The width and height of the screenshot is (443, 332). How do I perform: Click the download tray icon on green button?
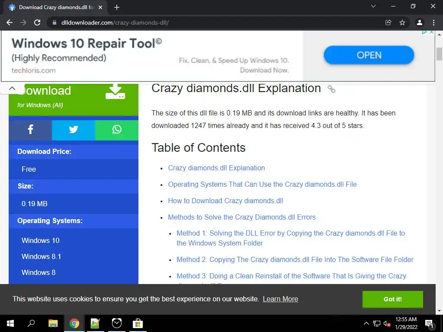(115, 92)
